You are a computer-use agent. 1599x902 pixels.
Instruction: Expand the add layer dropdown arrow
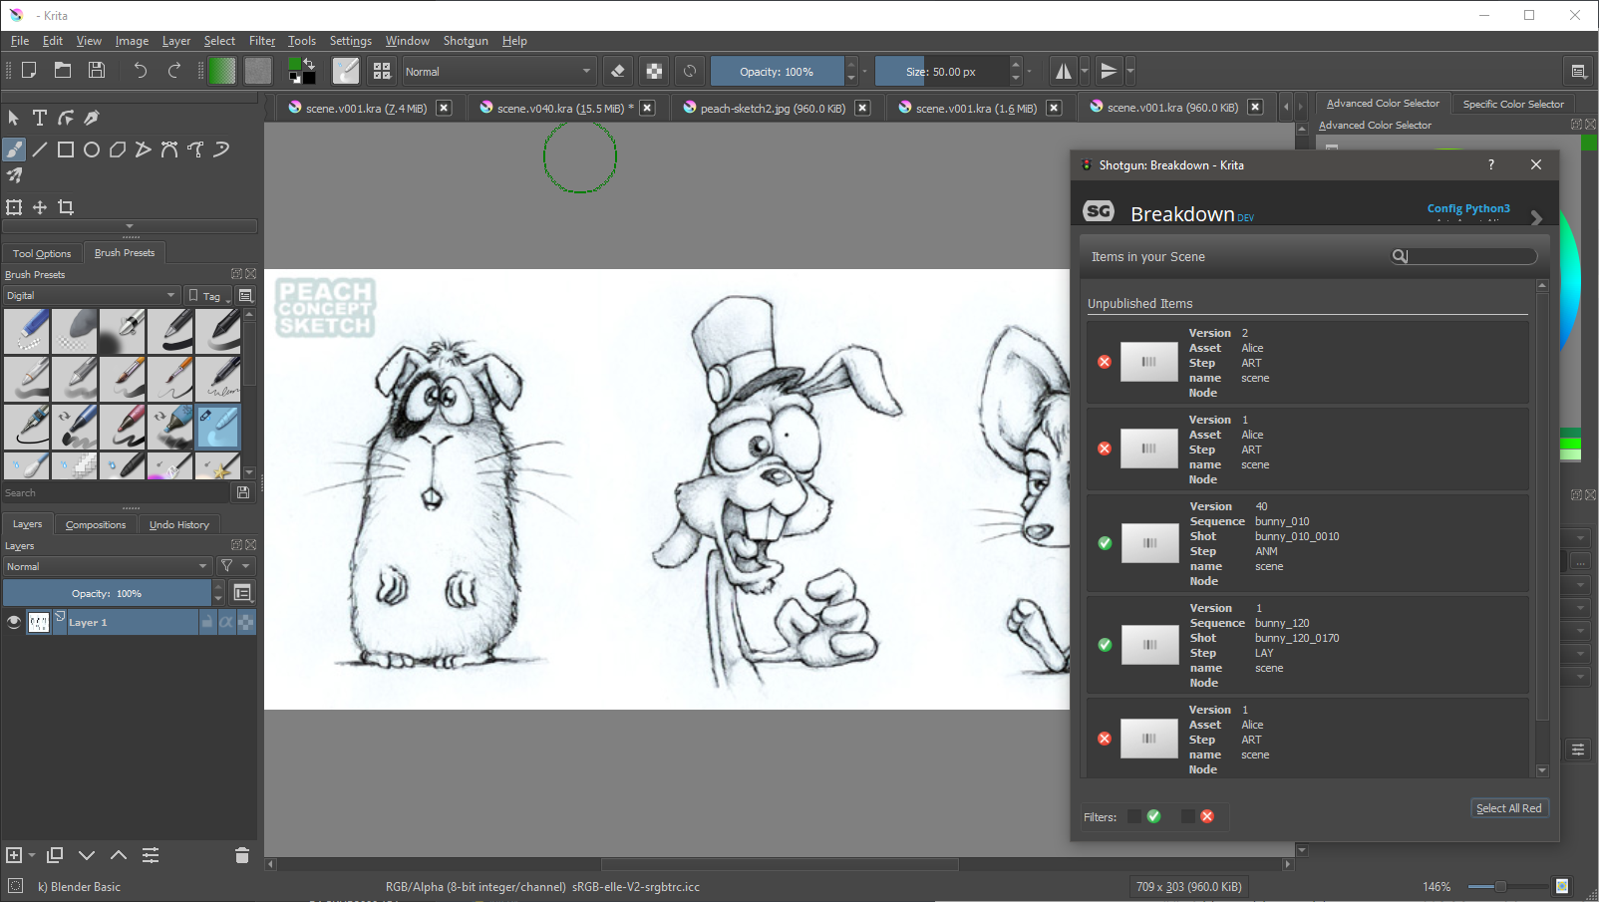click(x=33, y=855)
